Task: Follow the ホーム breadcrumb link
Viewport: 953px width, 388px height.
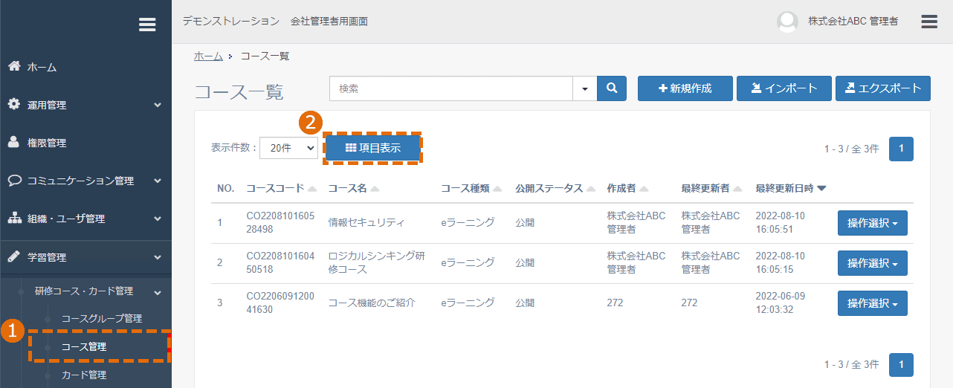Action: [x=208, y=56]
